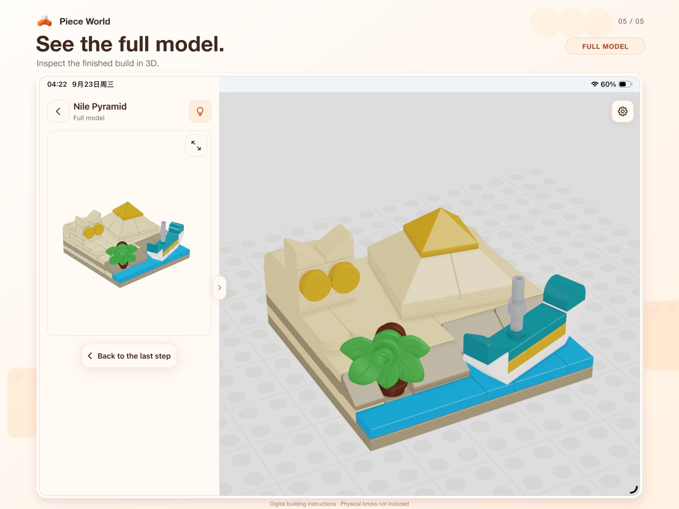Click the '9月23日周三' date text
Screen dimensions: 679x509
pos(93,84)
